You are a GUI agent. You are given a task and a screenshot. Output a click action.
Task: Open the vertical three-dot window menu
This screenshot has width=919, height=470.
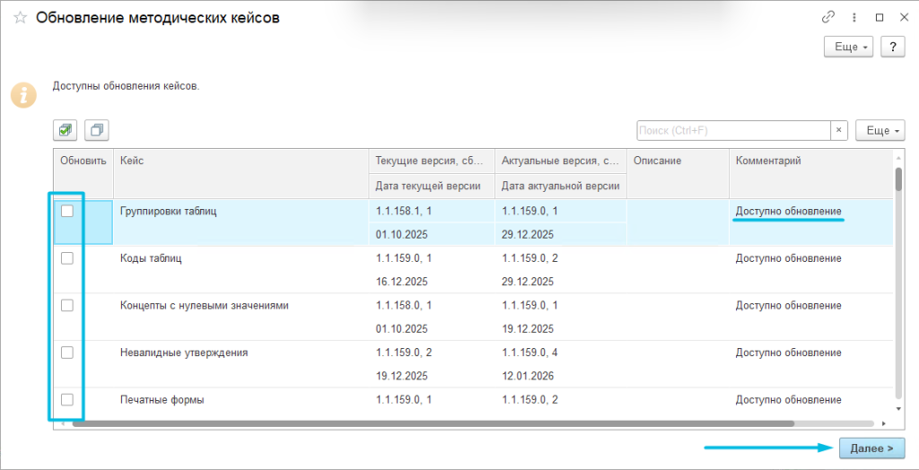854,18
